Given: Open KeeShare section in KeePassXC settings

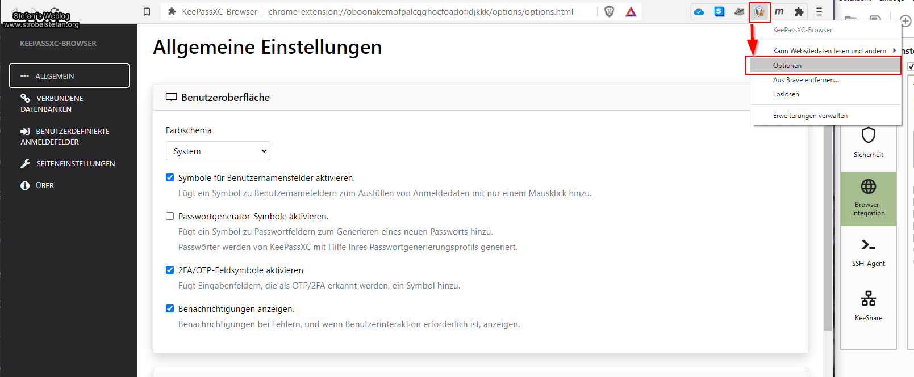Looking at the screenshot, I should click(x=868, y=306).
